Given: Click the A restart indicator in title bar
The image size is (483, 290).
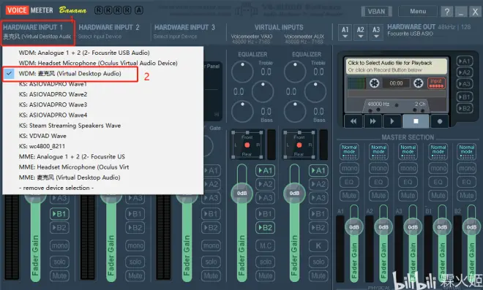Looking at the screenshot, I should coord(139,10).
